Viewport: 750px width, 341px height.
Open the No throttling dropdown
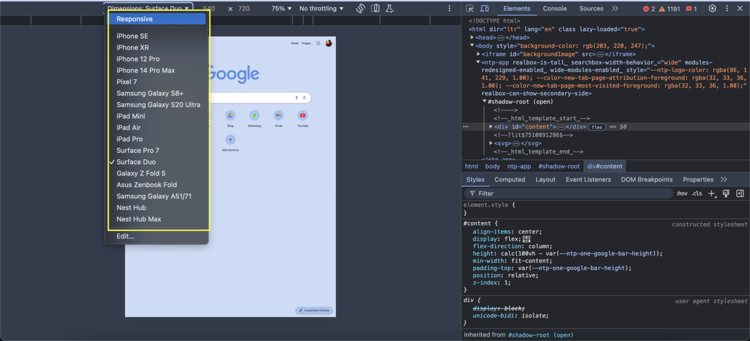[x=320, y=8]
